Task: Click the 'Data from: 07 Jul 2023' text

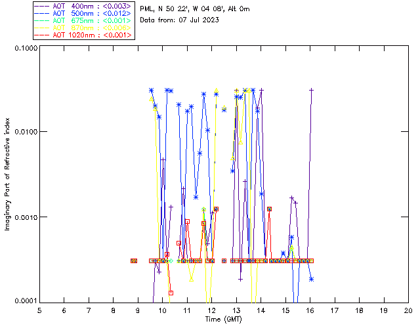Action: coord(179,20)
